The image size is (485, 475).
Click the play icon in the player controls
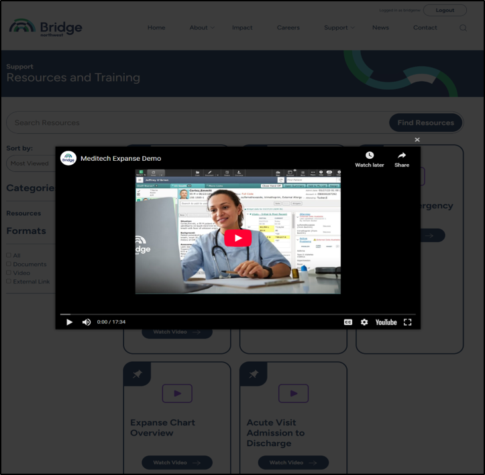(69, 322)
